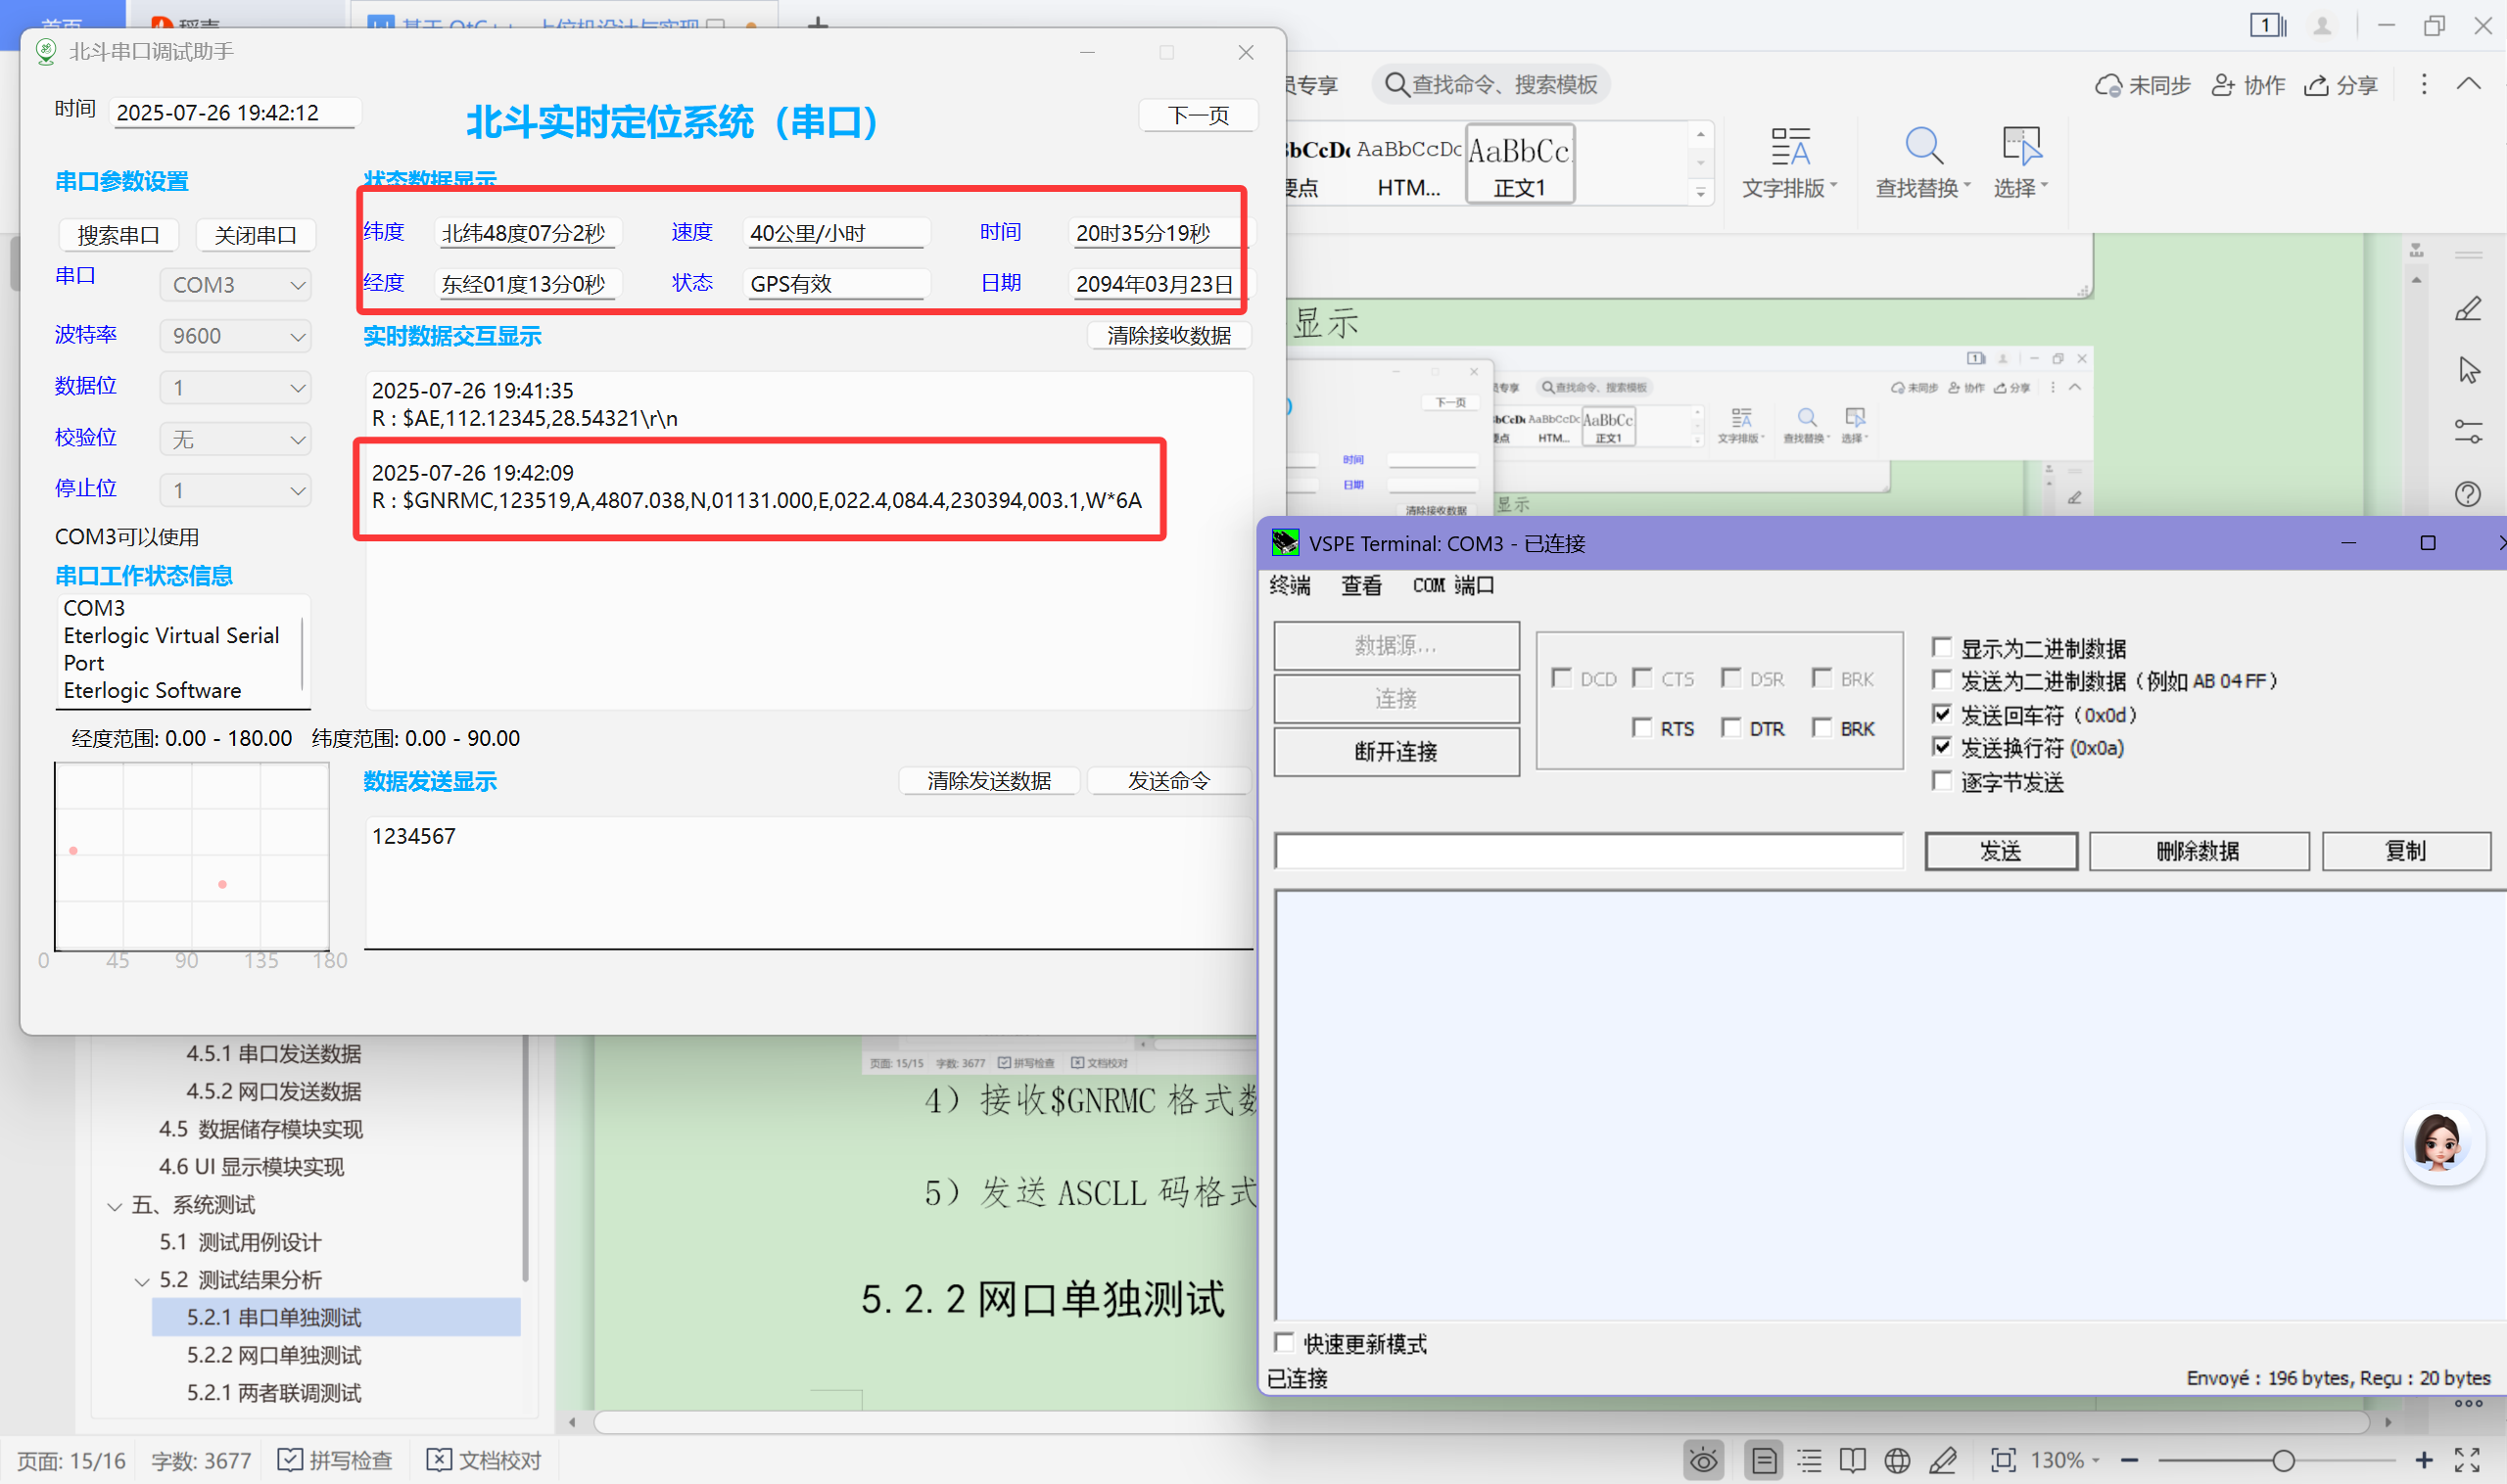2507x1484 pixels.
Task: Open the COM 端口 menu
Action: pyautogui.click(x=1452, y=586)
